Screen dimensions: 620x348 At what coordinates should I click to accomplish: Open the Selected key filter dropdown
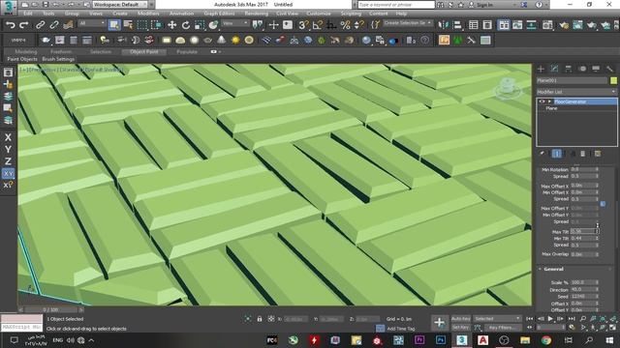[497, 319]
